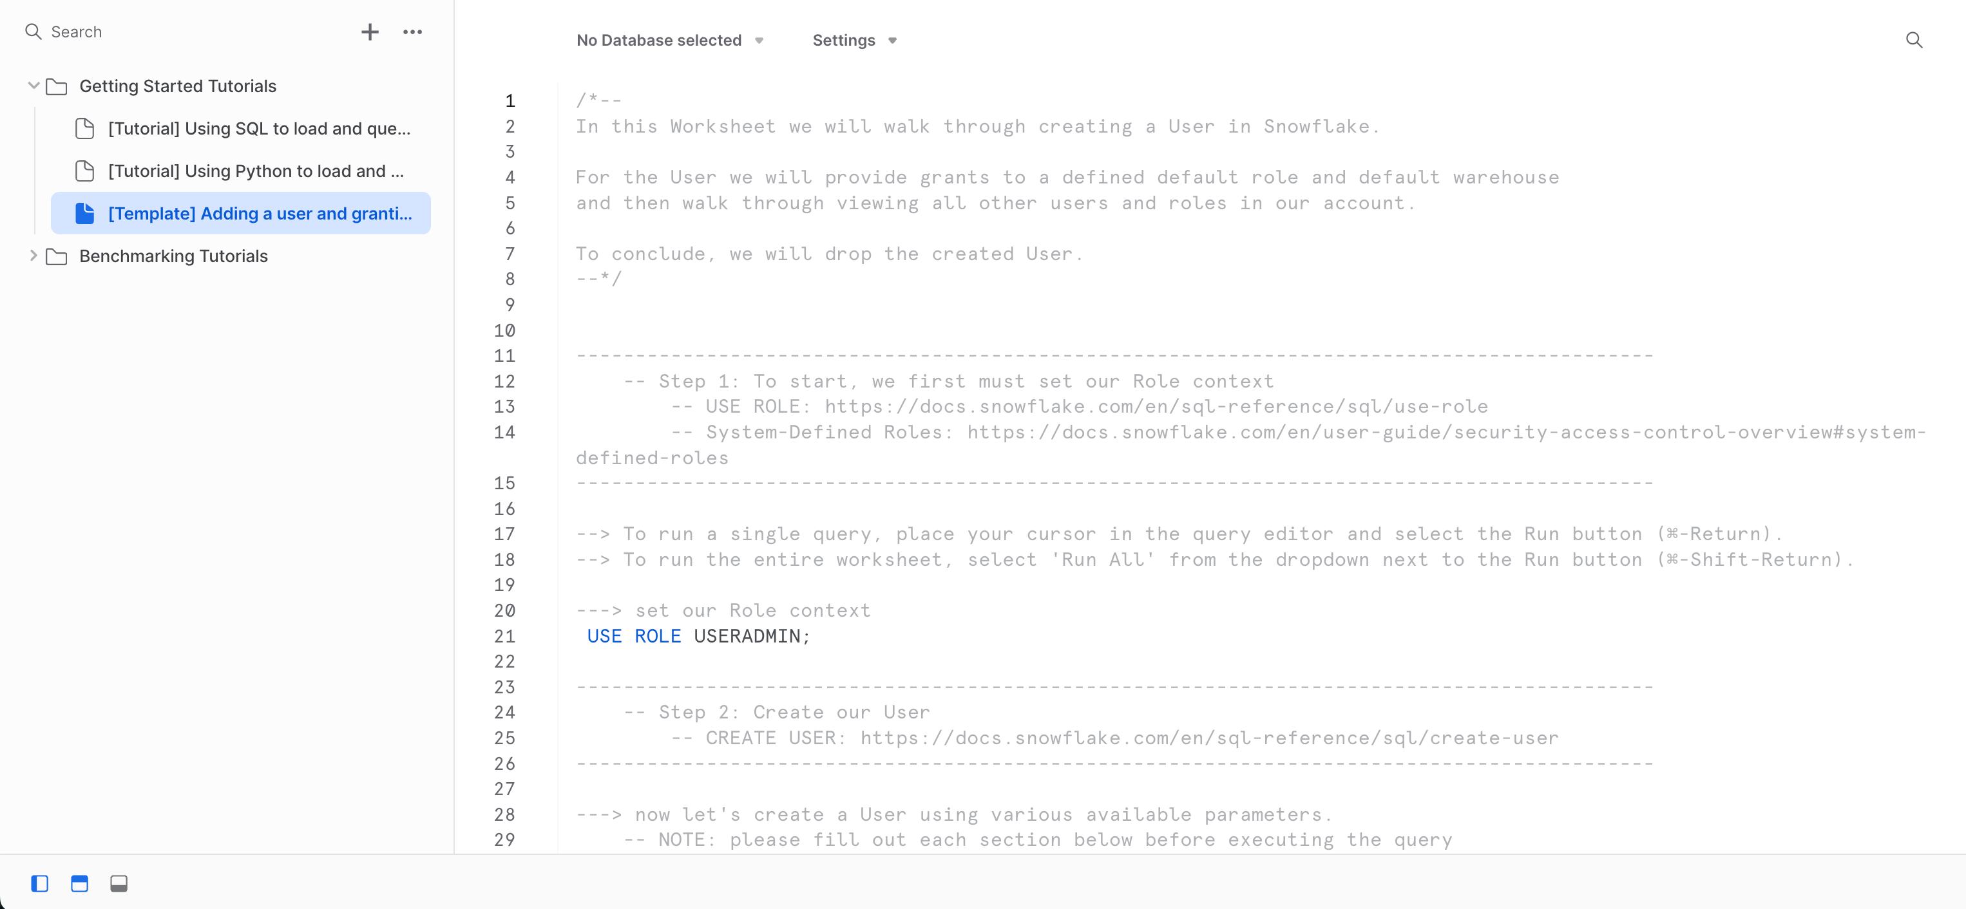The height and width of the screenshot is (909, 1966).
Task: Toggle the middle bottom layout icon
Action: 79,884
